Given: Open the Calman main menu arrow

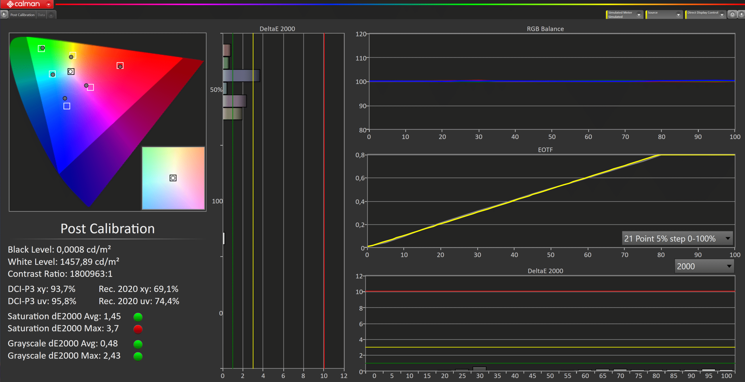Looking at the screenshot, I should pyautogui.click(x=49, y=4).
